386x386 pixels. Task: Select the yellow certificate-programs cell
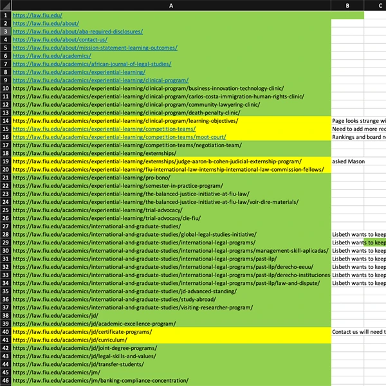[x=171, y=332]
